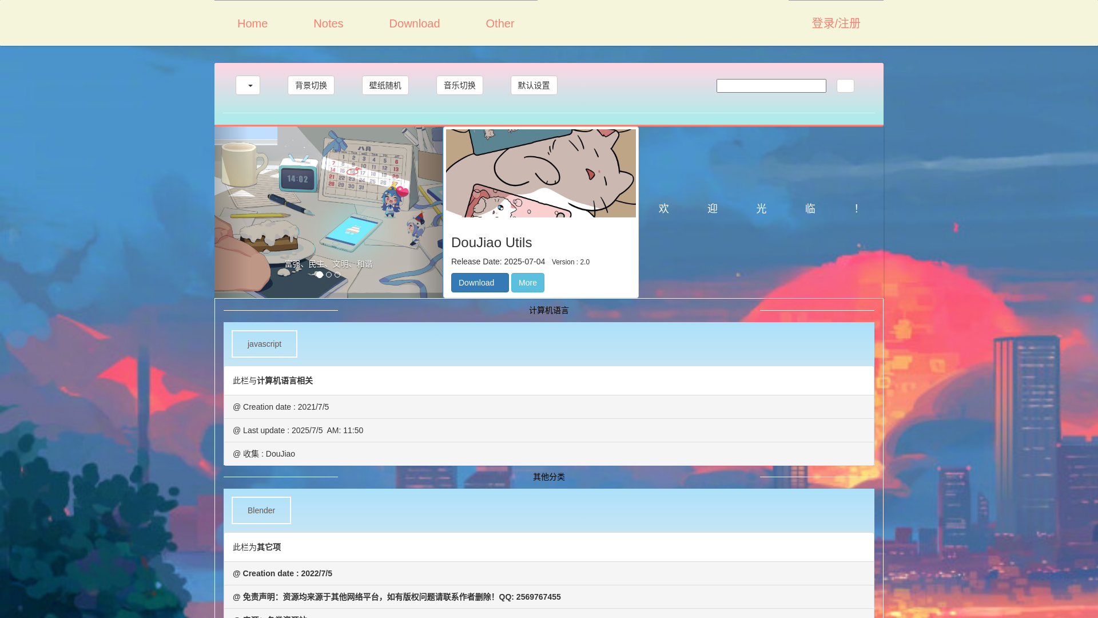Image resolution: width=1098 pixels, height=618 pixels.
Task: Click the Creation date 2022/7/5 row
Action: [549, 574]
